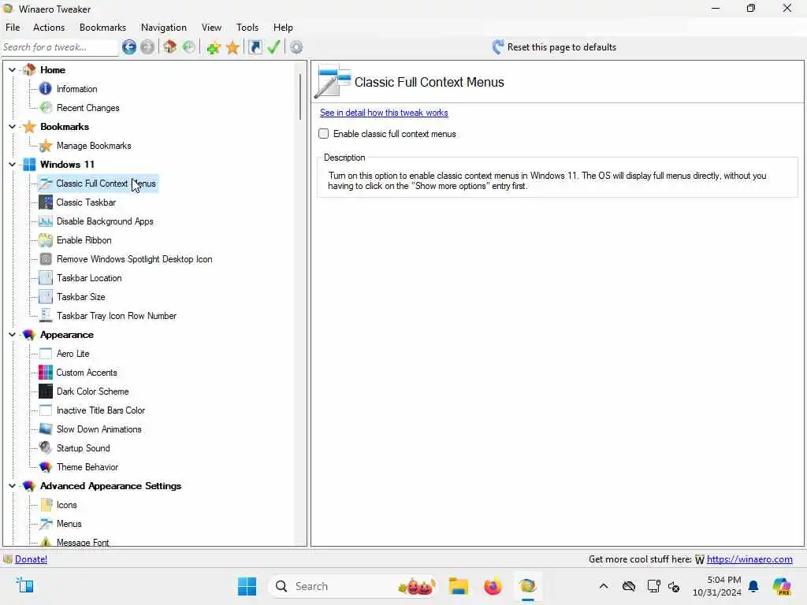This screenshot has height=605, width=807.
Task: Click the Recent Changes toolbar icon
Action: click(189, 47)
